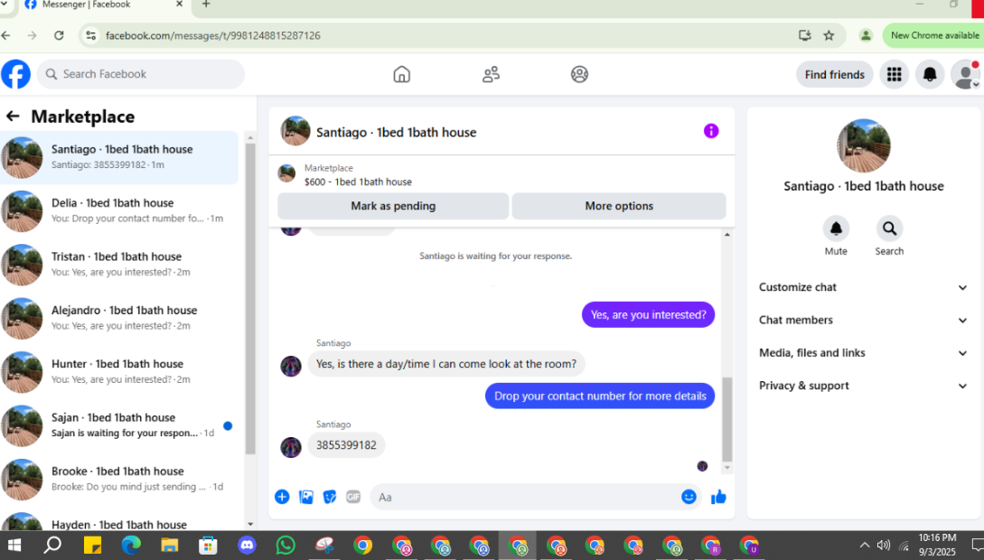Open conversation information purple icon
The width and height of the screenshot is (984, 560).
(x=710, y=131)
